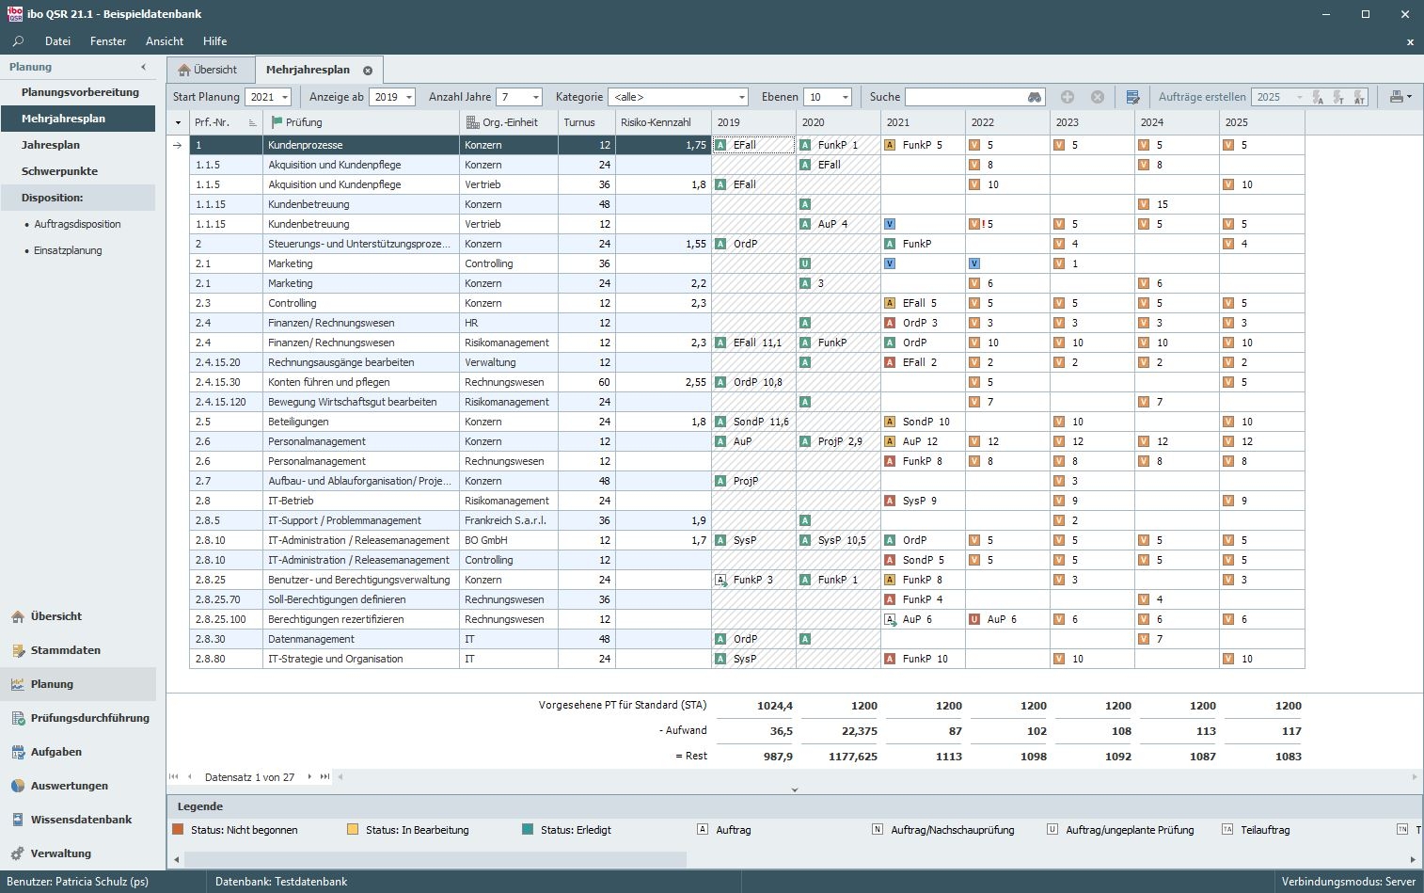
Task: Click the green U icon in Marketing Controlling 2020
Action: tap(805, 263)
